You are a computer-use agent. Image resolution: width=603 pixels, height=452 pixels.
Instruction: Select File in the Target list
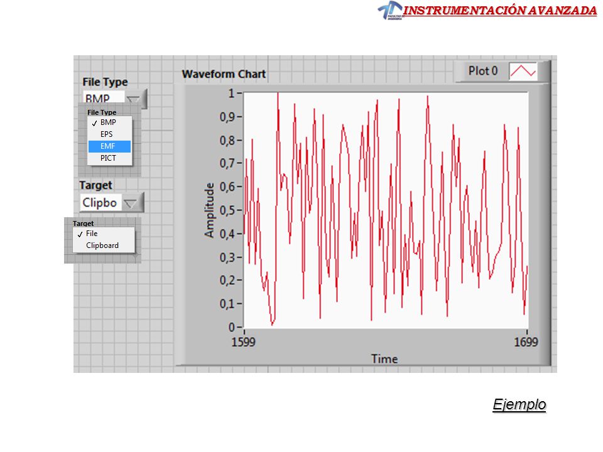click(104, 234)
